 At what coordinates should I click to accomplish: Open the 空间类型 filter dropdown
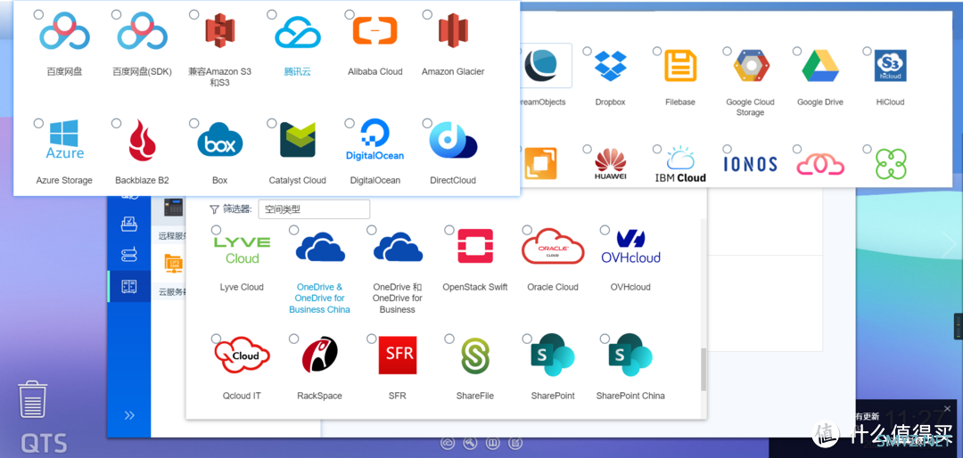314,209
